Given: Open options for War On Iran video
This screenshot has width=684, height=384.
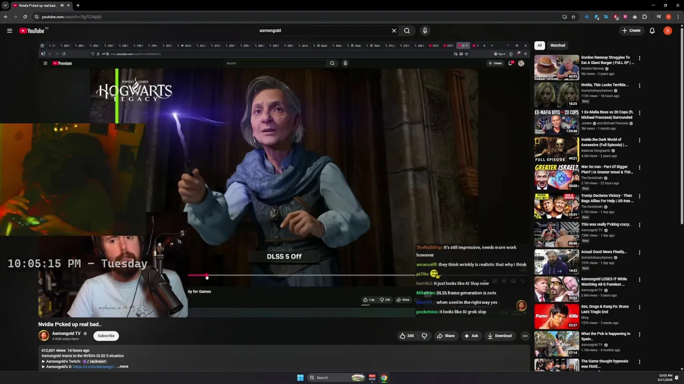Looking at the screenshot, I should (639, 168).
